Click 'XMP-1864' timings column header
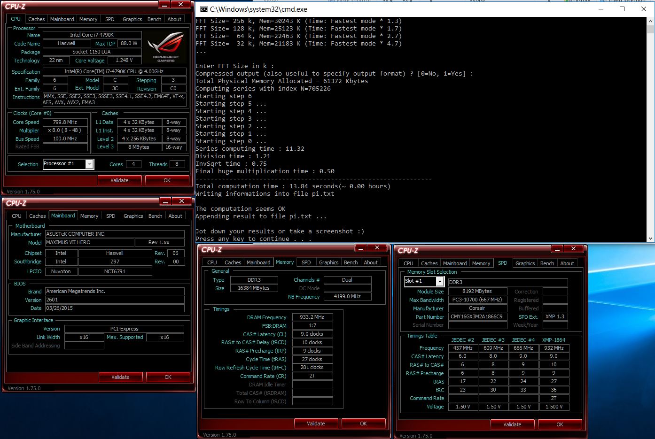This screenshot has height=439, width=655. [x=554, y=340]
